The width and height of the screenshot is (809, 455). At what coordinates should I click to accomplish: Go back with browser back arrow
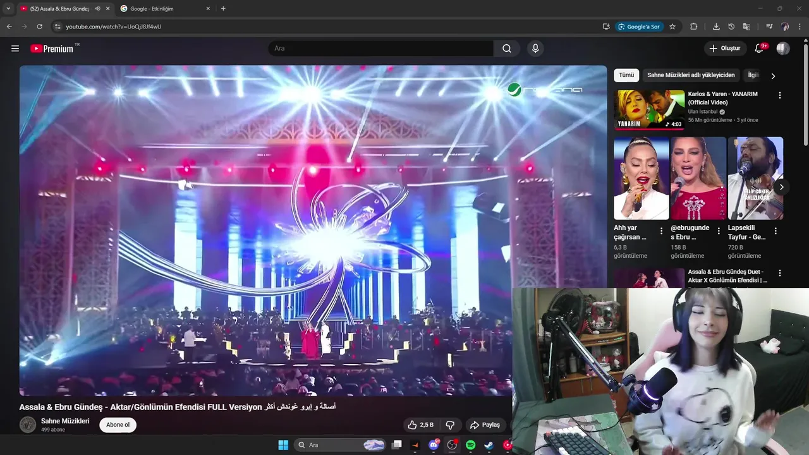tap(9, 27)
